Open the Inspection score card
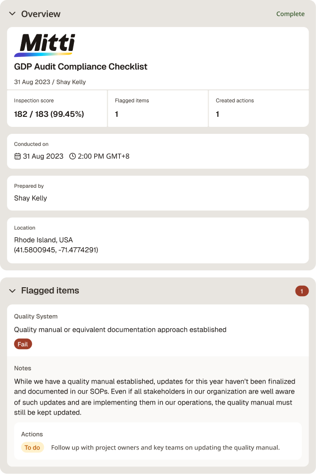The height and width of the screenshot is (474, 316). [x=57, y=108]
